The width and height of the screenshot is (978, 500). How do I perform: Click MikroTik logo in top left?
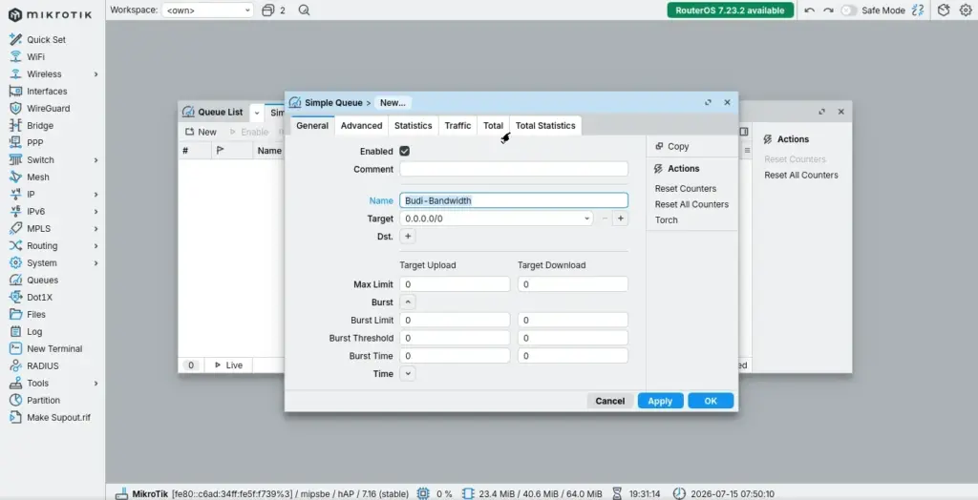point(50,13)
